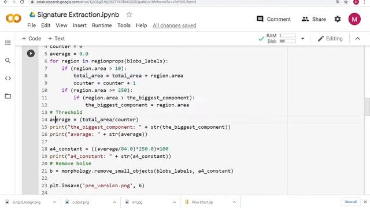Open the output.png download item
Screen dimensions: 370x208
pos(80,202)
